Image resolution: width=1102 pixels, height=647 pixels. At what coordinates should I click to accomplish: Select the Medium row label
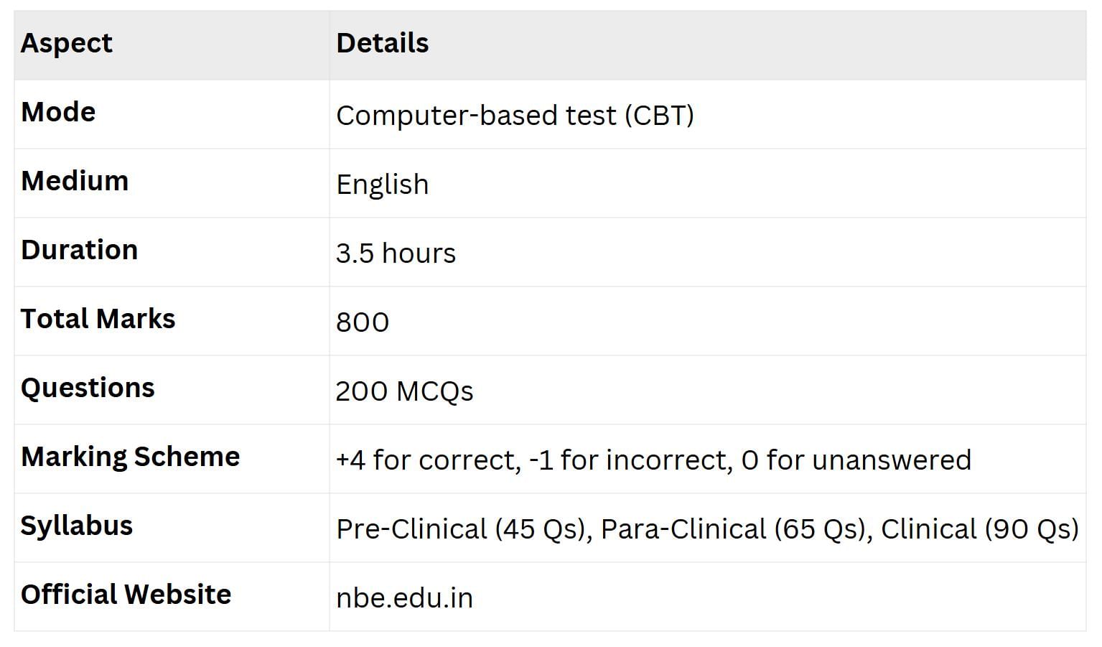click(75, 182)
